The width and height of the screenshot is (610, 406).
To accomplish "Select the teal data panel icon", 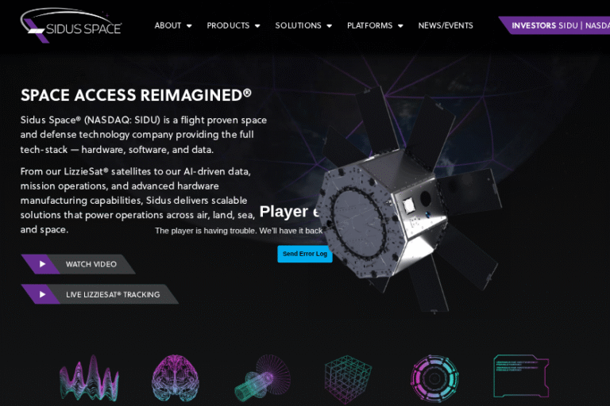I will pyautogui.click(x=521, y=376).
